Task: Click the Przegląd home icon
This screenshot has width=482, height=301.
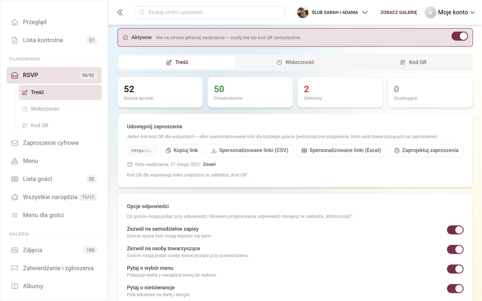Action: tap(15, 22)
